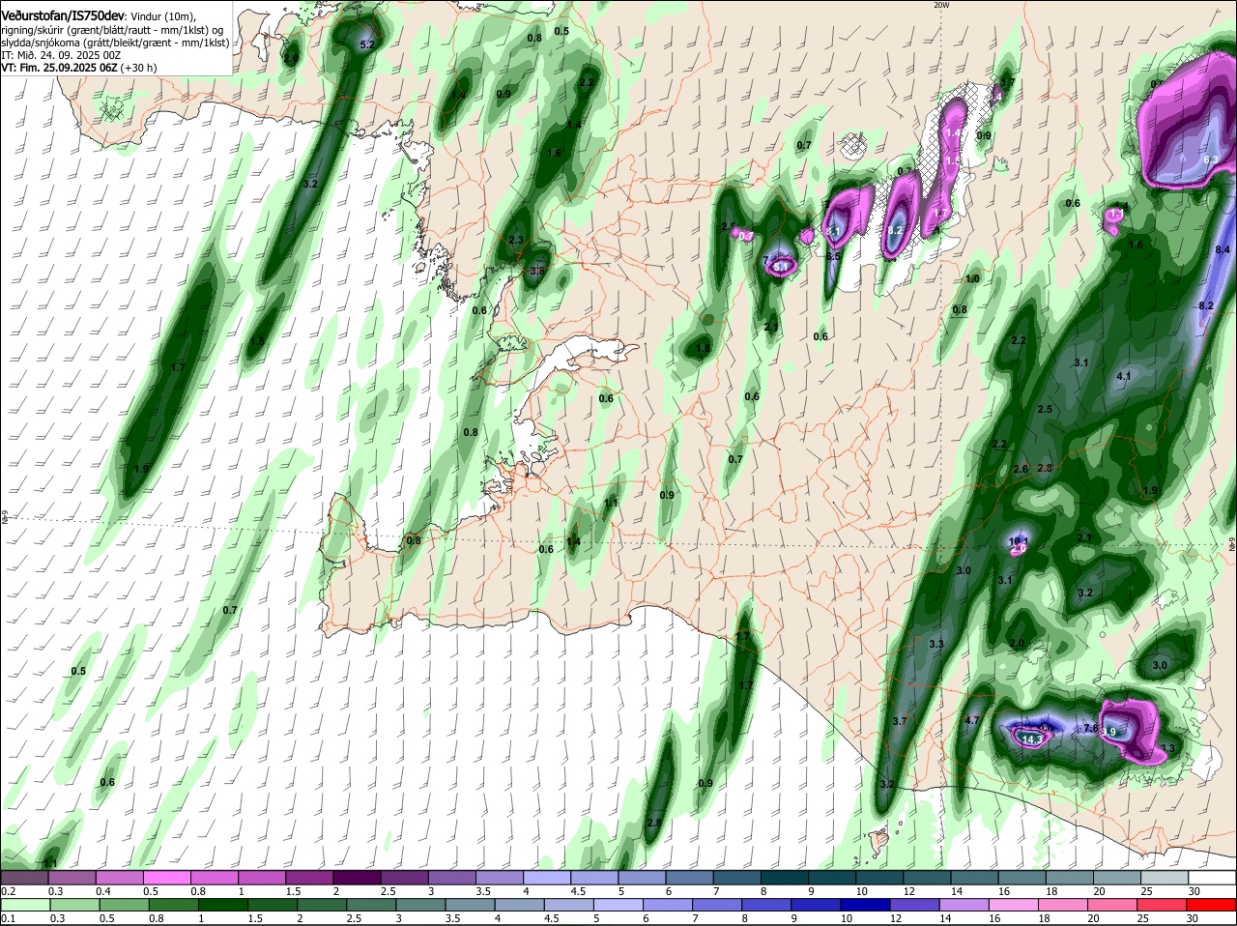Click the 4.7 precipitation value on the map
The height and width of the screenshot is (926, 1237).
pos(973,720)
